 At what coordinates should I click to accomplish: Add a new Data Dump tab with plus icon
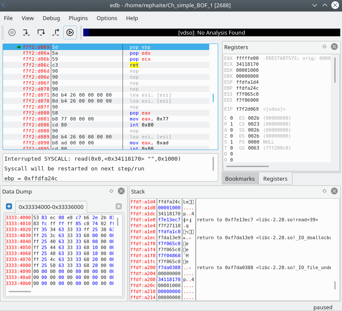click(x=9, y=207)
